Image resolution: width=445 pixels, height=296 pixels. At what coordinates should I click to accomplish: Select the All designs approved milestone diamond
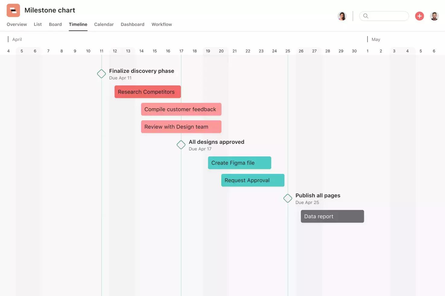(181, 145)
